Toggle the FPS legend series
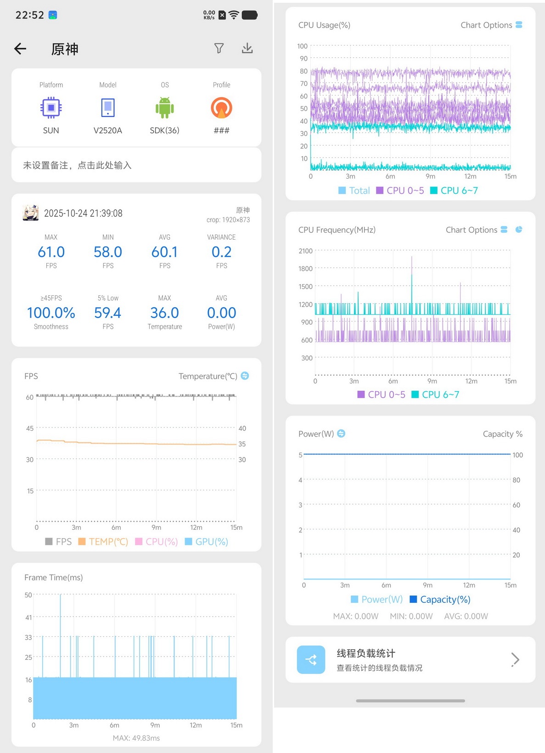This screenshot has height=753, width=545. tap(58, 542)
